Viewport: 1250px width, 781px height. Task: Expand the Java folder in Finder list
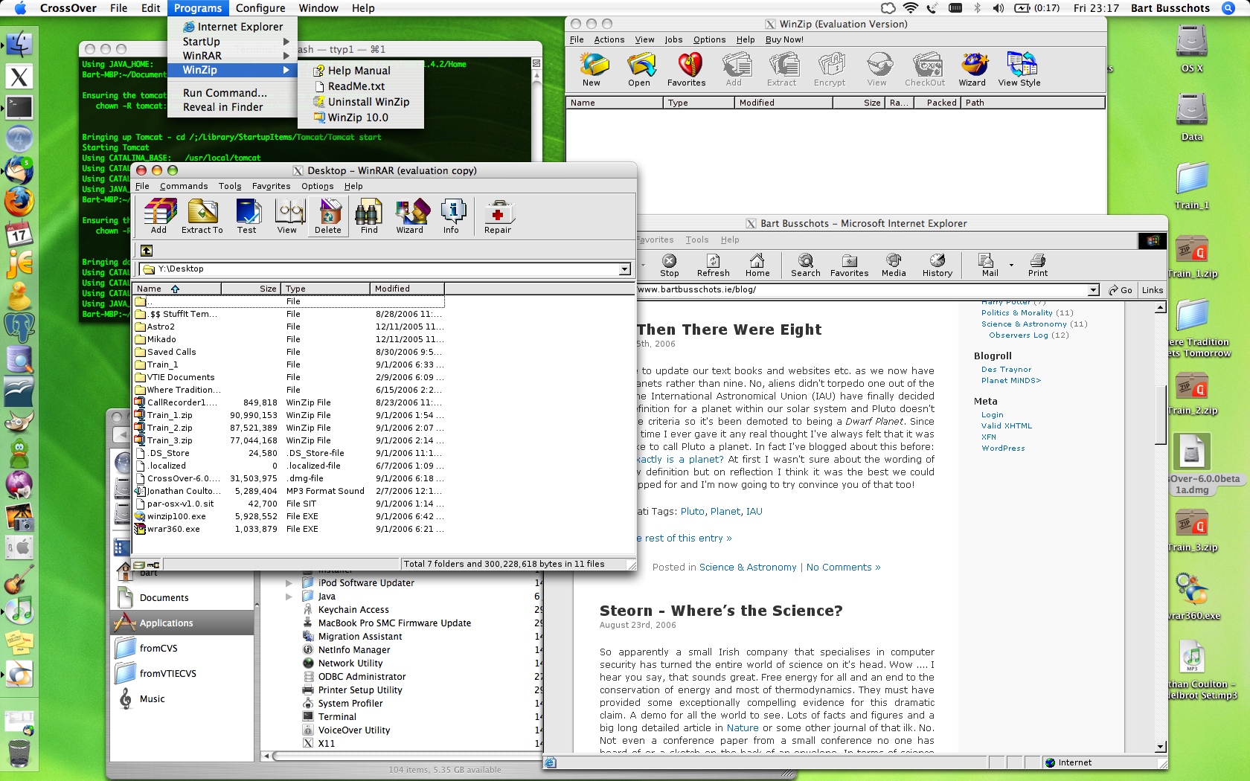click(289, 597)
